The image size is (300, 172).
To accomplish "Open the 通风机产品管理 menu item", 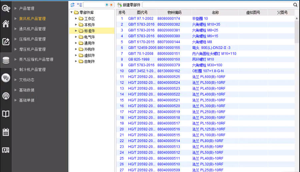I will (32, 29).
